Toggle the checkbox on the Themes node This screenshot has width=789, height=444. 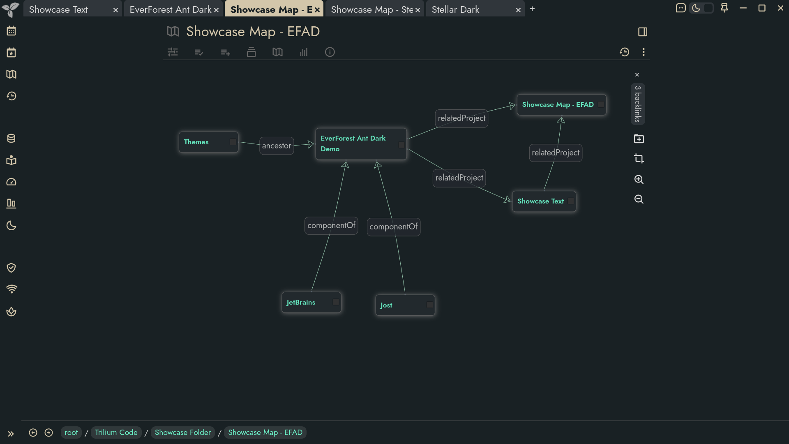pyautogui.click(x=233, y=142)
